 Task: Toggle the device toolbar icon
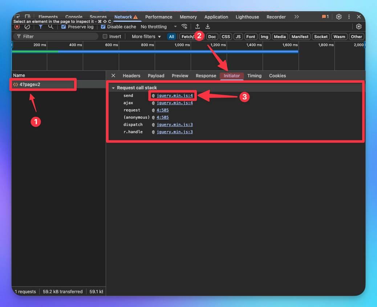pyautogui.click(x=28, y=16)
